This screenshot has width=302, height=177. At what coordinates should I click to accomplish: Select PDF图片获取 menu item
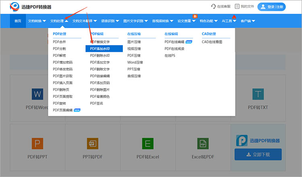click(x=62, y=76)
